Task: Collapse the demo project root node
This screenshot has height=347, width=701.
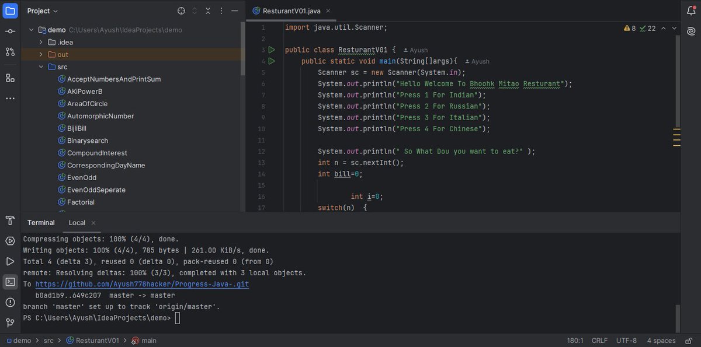Action: tap(32, 30)
